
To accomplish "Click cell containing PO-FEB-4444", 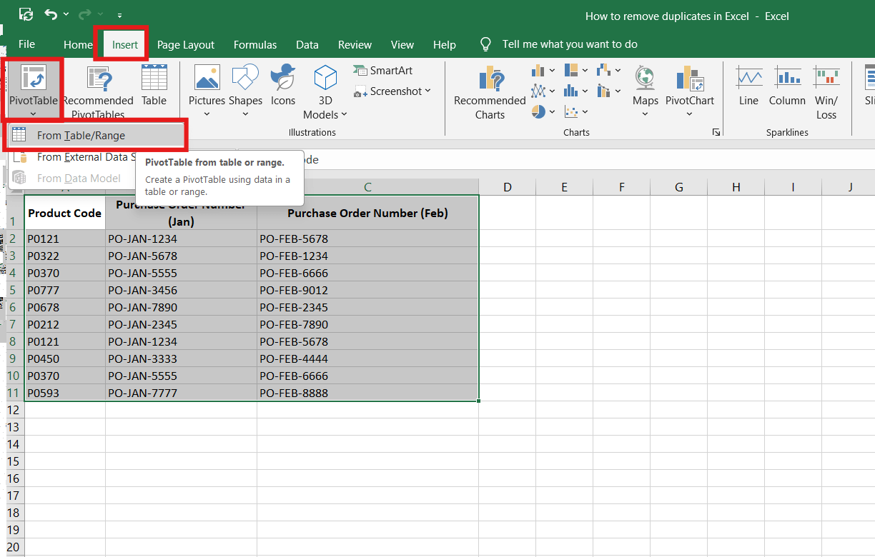I will 367,358.
